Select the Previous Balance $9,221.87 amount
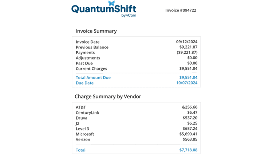 pos(189,47)
